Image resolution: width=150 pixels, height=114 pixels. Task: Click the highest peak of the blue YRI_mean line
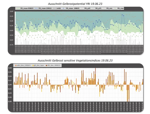[122, 15]
